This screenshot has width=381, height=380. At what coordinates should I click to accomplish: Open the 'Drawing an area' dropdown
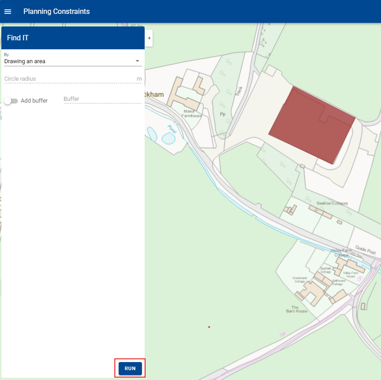click(72, 61)
